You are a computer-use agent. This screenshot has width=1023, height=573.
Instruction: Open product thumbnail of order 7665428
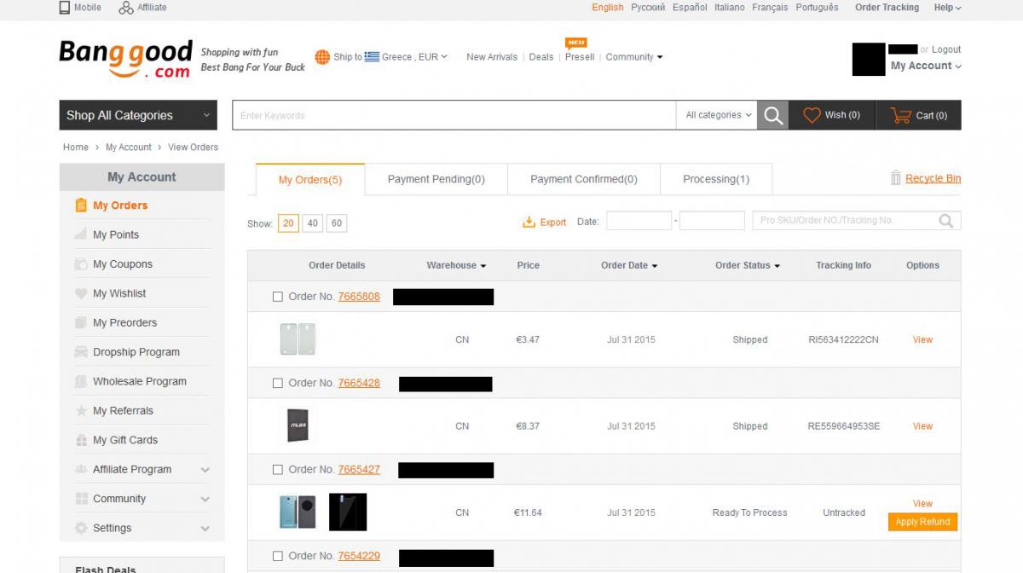pyautogui.click(x=298, y=425)
